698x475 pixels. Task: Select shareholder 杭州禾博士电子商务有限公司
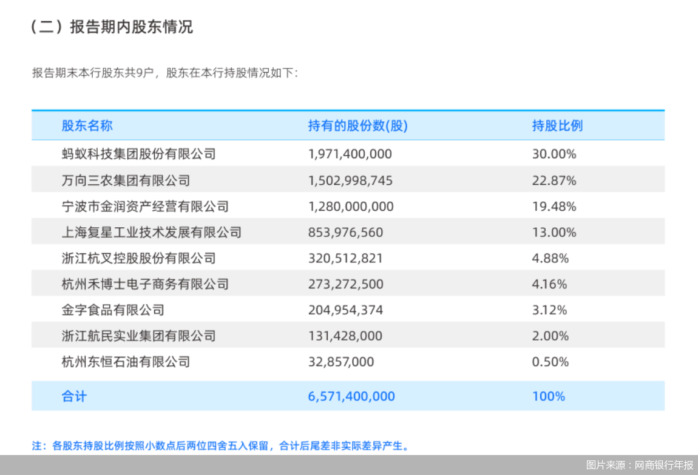(x=143, y=284)
